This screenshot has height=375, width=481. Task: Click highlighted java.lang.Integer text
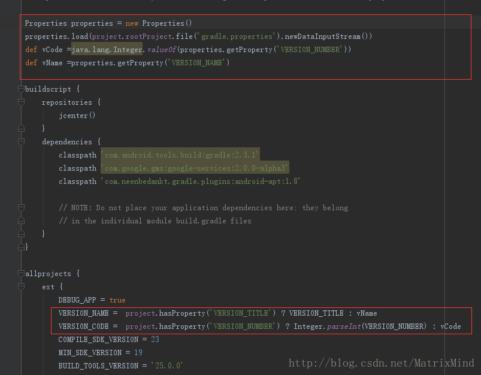pos(107,49)
